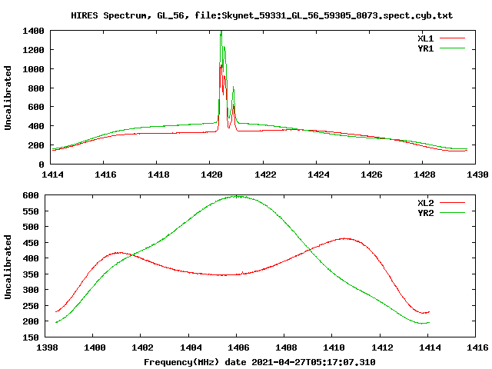Click the 1424 tick label on x-axis
The height and width of the screenshot is (369, 492).
318,175
